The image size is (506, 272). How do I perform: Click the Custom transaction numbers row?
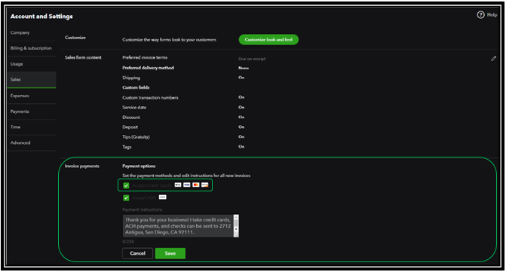tap(150, 98)
